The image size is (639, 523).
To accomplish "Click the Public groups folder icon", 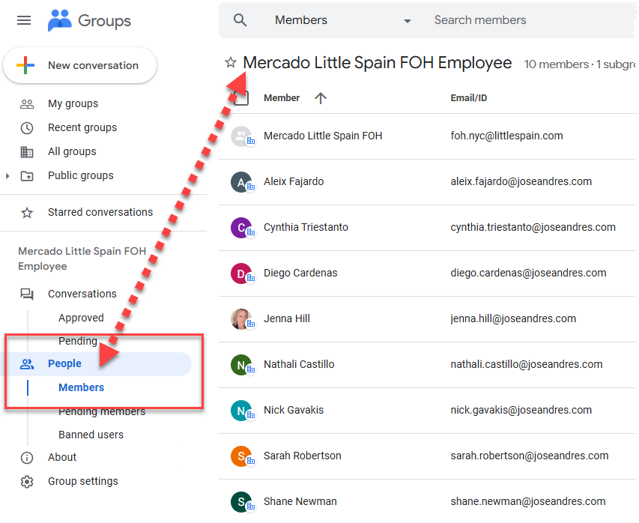I will pyautogui.click(x=27, y=176).
